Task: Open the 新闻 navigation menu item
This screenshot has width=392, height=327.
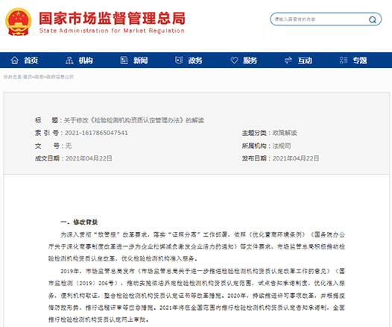Action: (140, 60)
